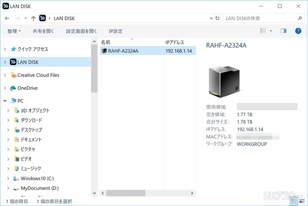The width and height of the screenshot is (308, 206).
Task: Open the デスクトップ folder
Action: pos(28,130)
